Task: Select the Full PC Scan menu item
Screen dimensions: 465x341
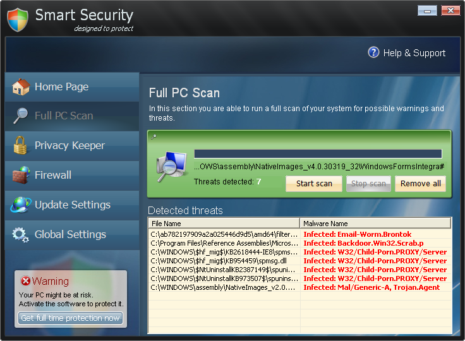Action: [72, 116]
